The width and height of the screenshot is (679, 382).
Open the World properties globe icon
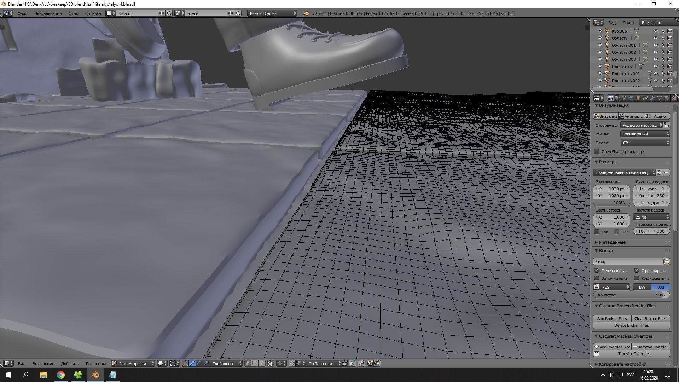(x=631, y=98)
